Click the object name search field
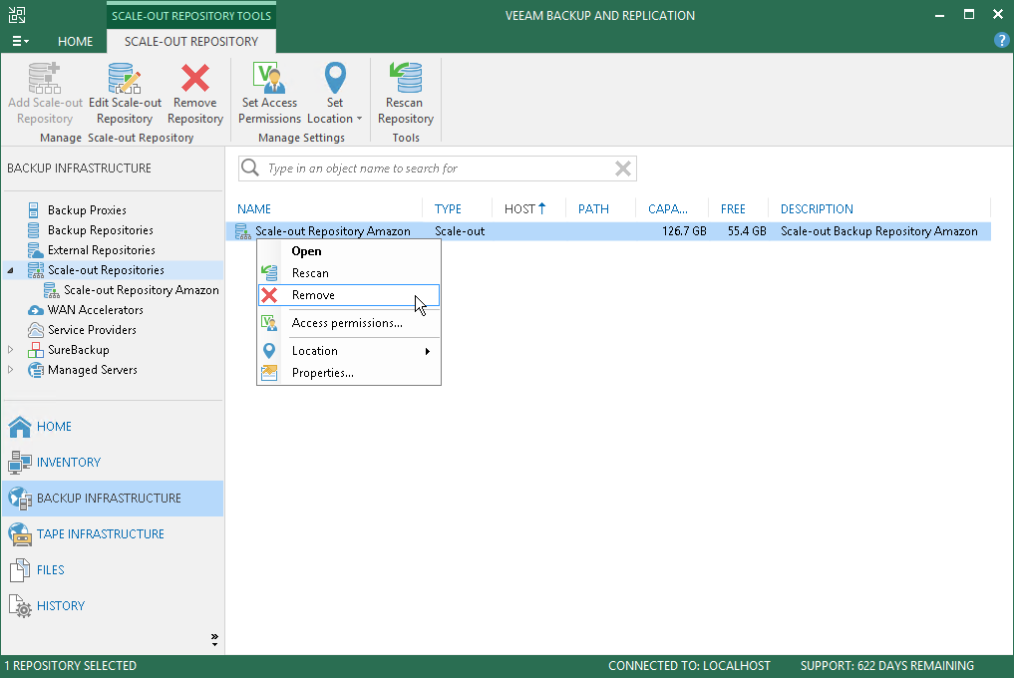This screenshot has height=678, width=1014. point(437,169)
